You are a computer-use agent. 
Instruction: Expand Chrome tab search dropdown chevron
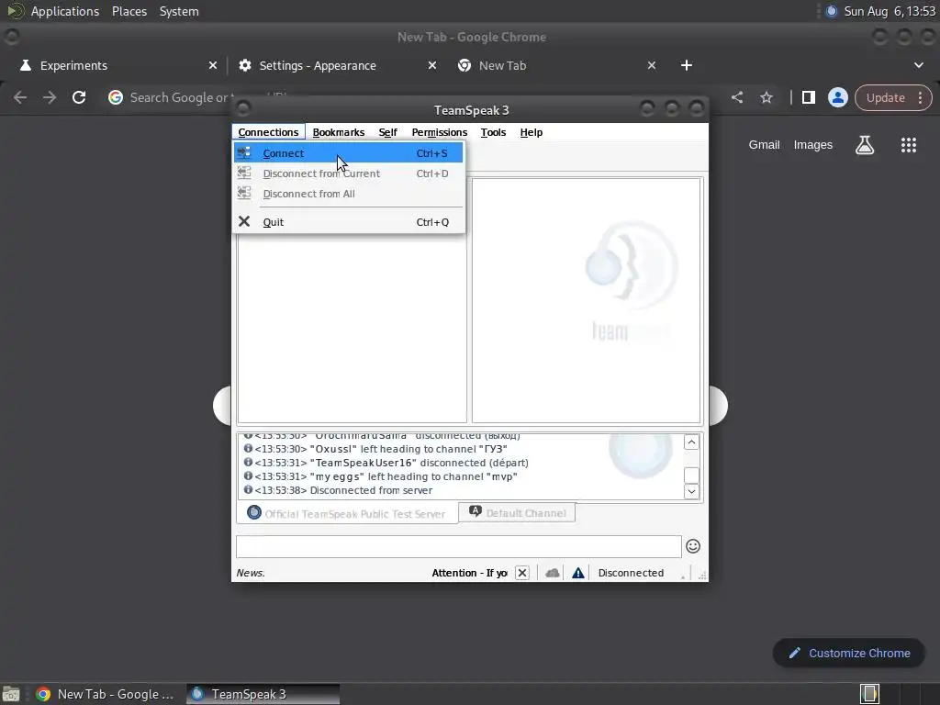click(918, 65)
